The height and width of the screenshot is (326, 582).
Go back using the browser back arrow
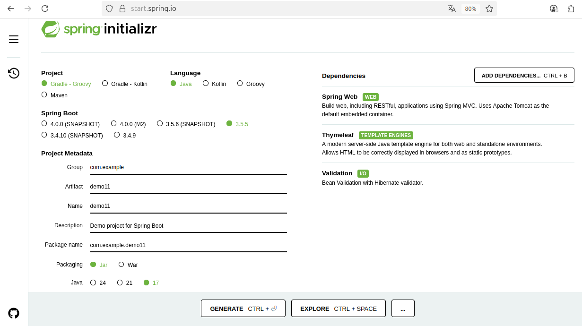coord(11,9)
